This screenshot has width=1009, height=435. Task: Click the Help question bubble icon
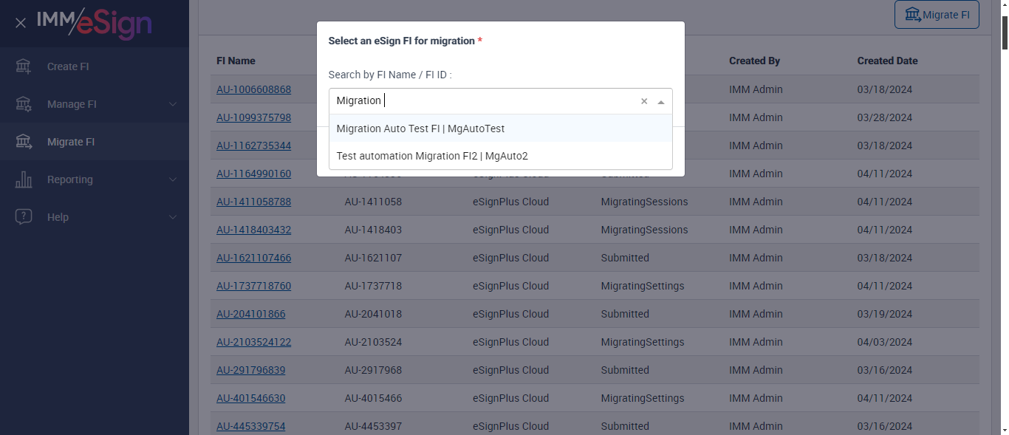24,217
